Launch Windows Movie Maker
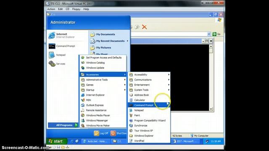Screen dimensions: 269x151 tap(103, 125)
